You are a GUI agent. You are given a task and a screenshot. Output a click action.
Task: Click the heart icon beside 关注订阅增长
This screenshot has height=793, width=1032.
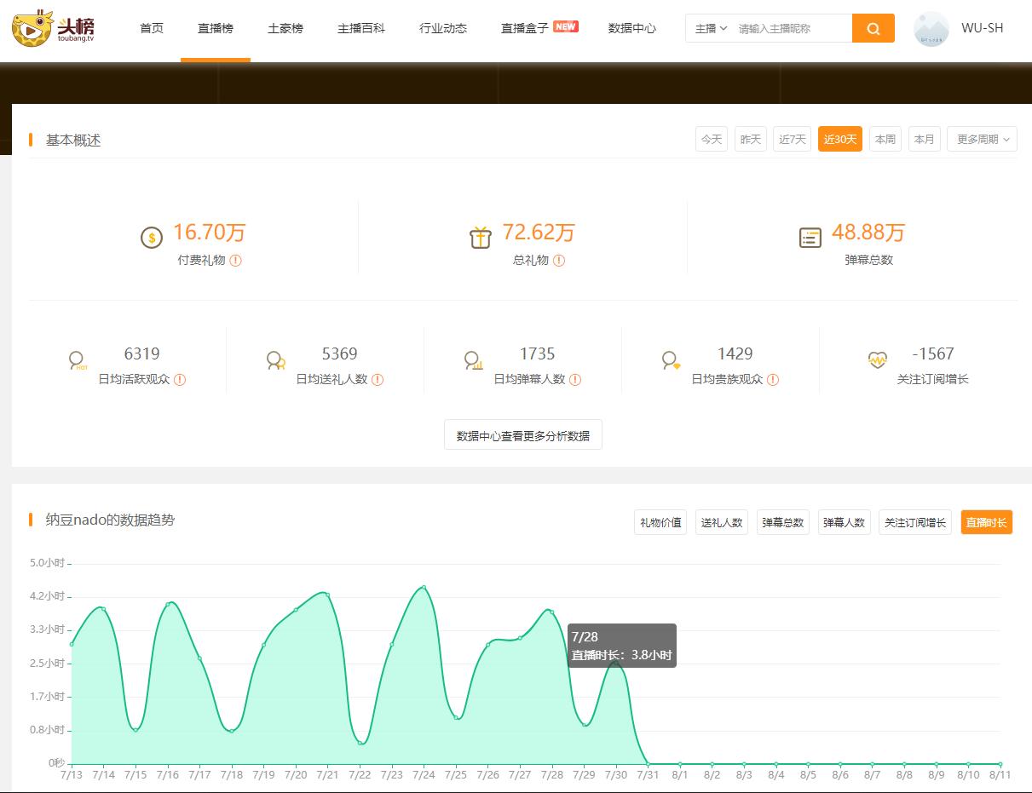point(878,359)
